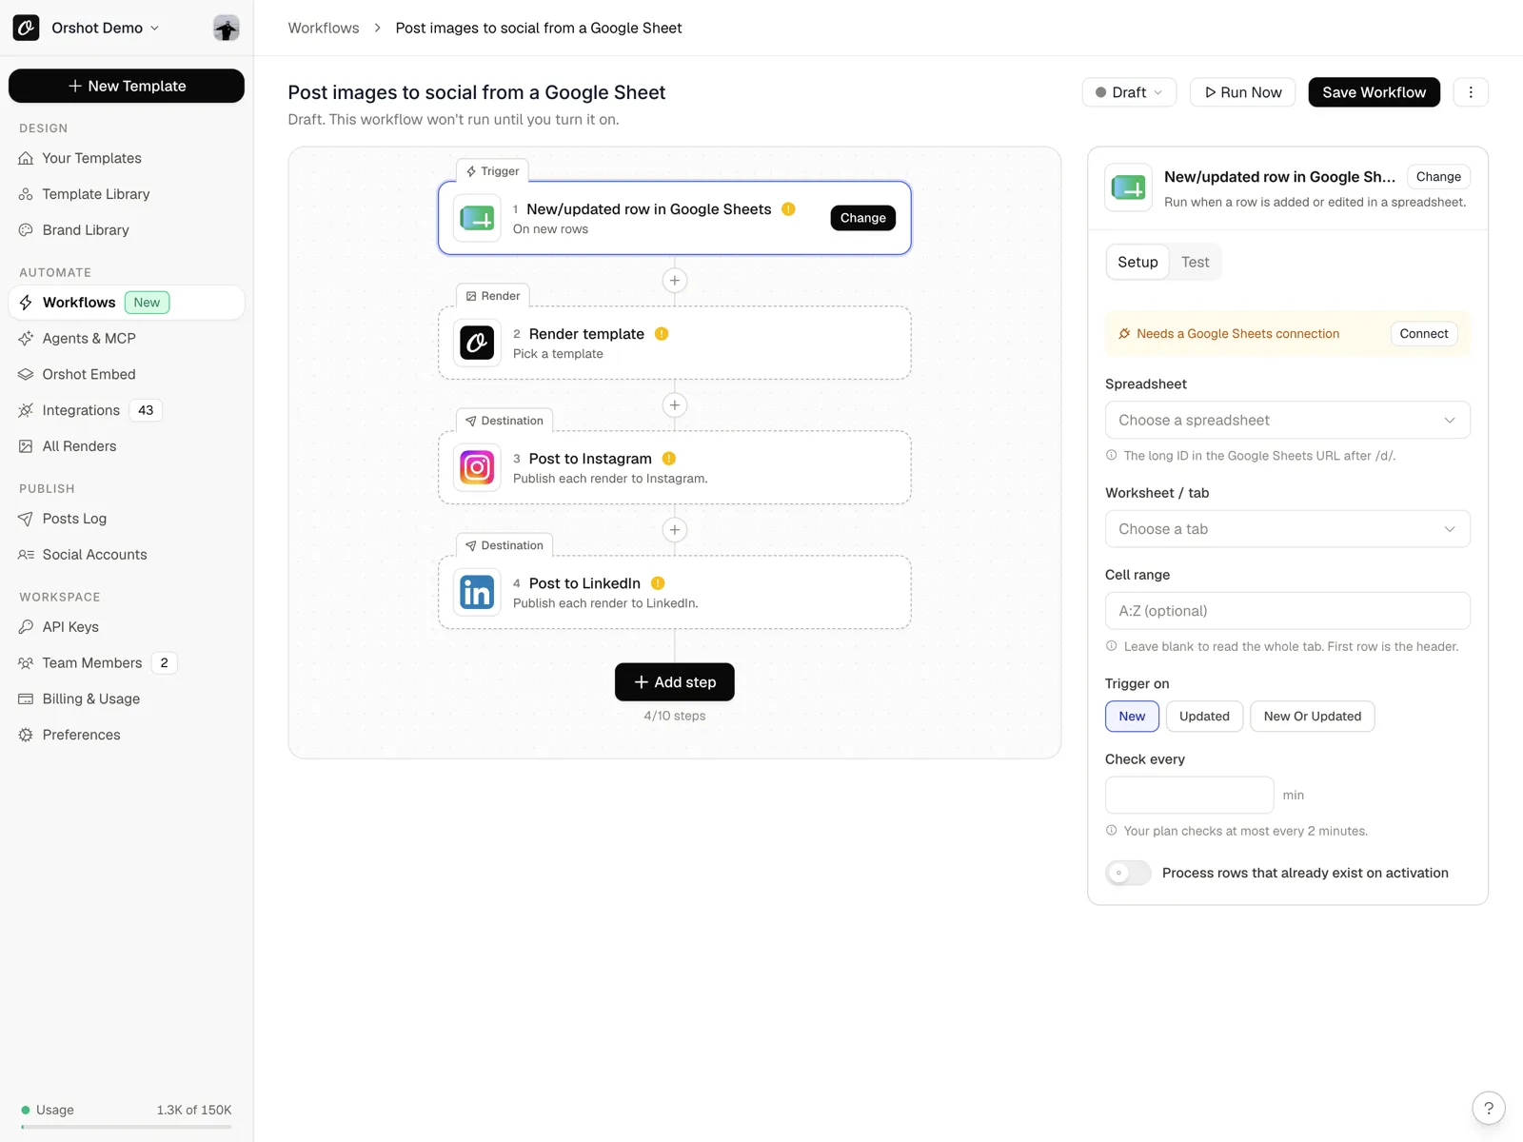Click the plug icon in connection warning

[1124, 334]
